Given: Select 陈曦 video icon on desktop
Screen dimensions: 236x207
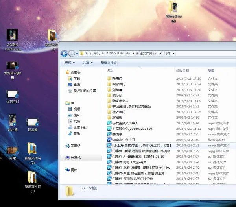Looking at the screenshot, I should pyautogui.click(x=13, y=153).
